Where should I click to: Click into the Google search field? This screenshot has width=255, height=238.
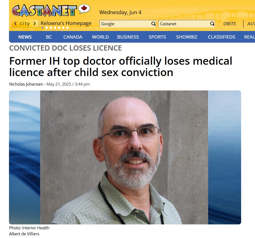pyautogui.click(x=125, y=24)
